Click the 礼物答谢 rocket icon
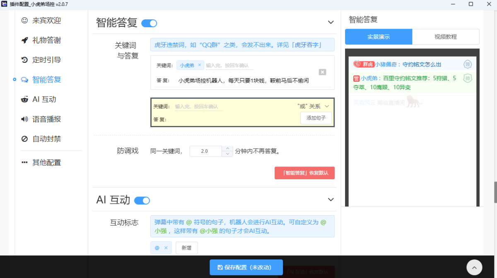 click(24, 40)
